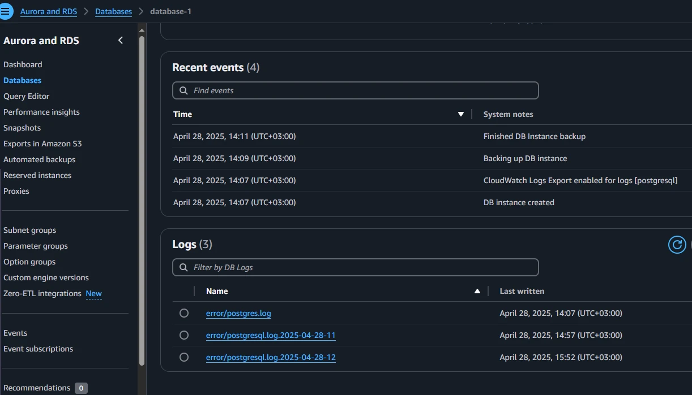Refresh the Logs list
Viewport: 692px width, 395px height.
pyautogui.click(x=677, y=244)
